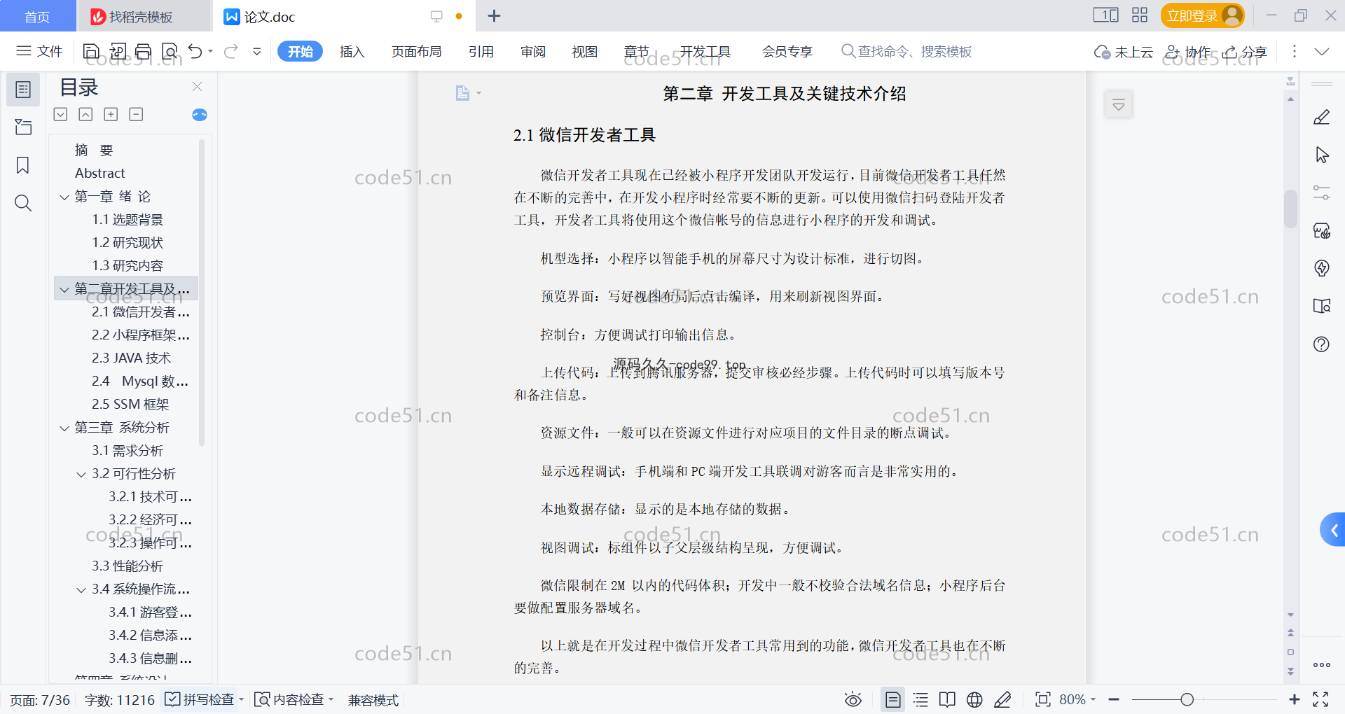Close the 目录 outline panel
Viewport: 1345px width, 714px height.
click(197, 87)
